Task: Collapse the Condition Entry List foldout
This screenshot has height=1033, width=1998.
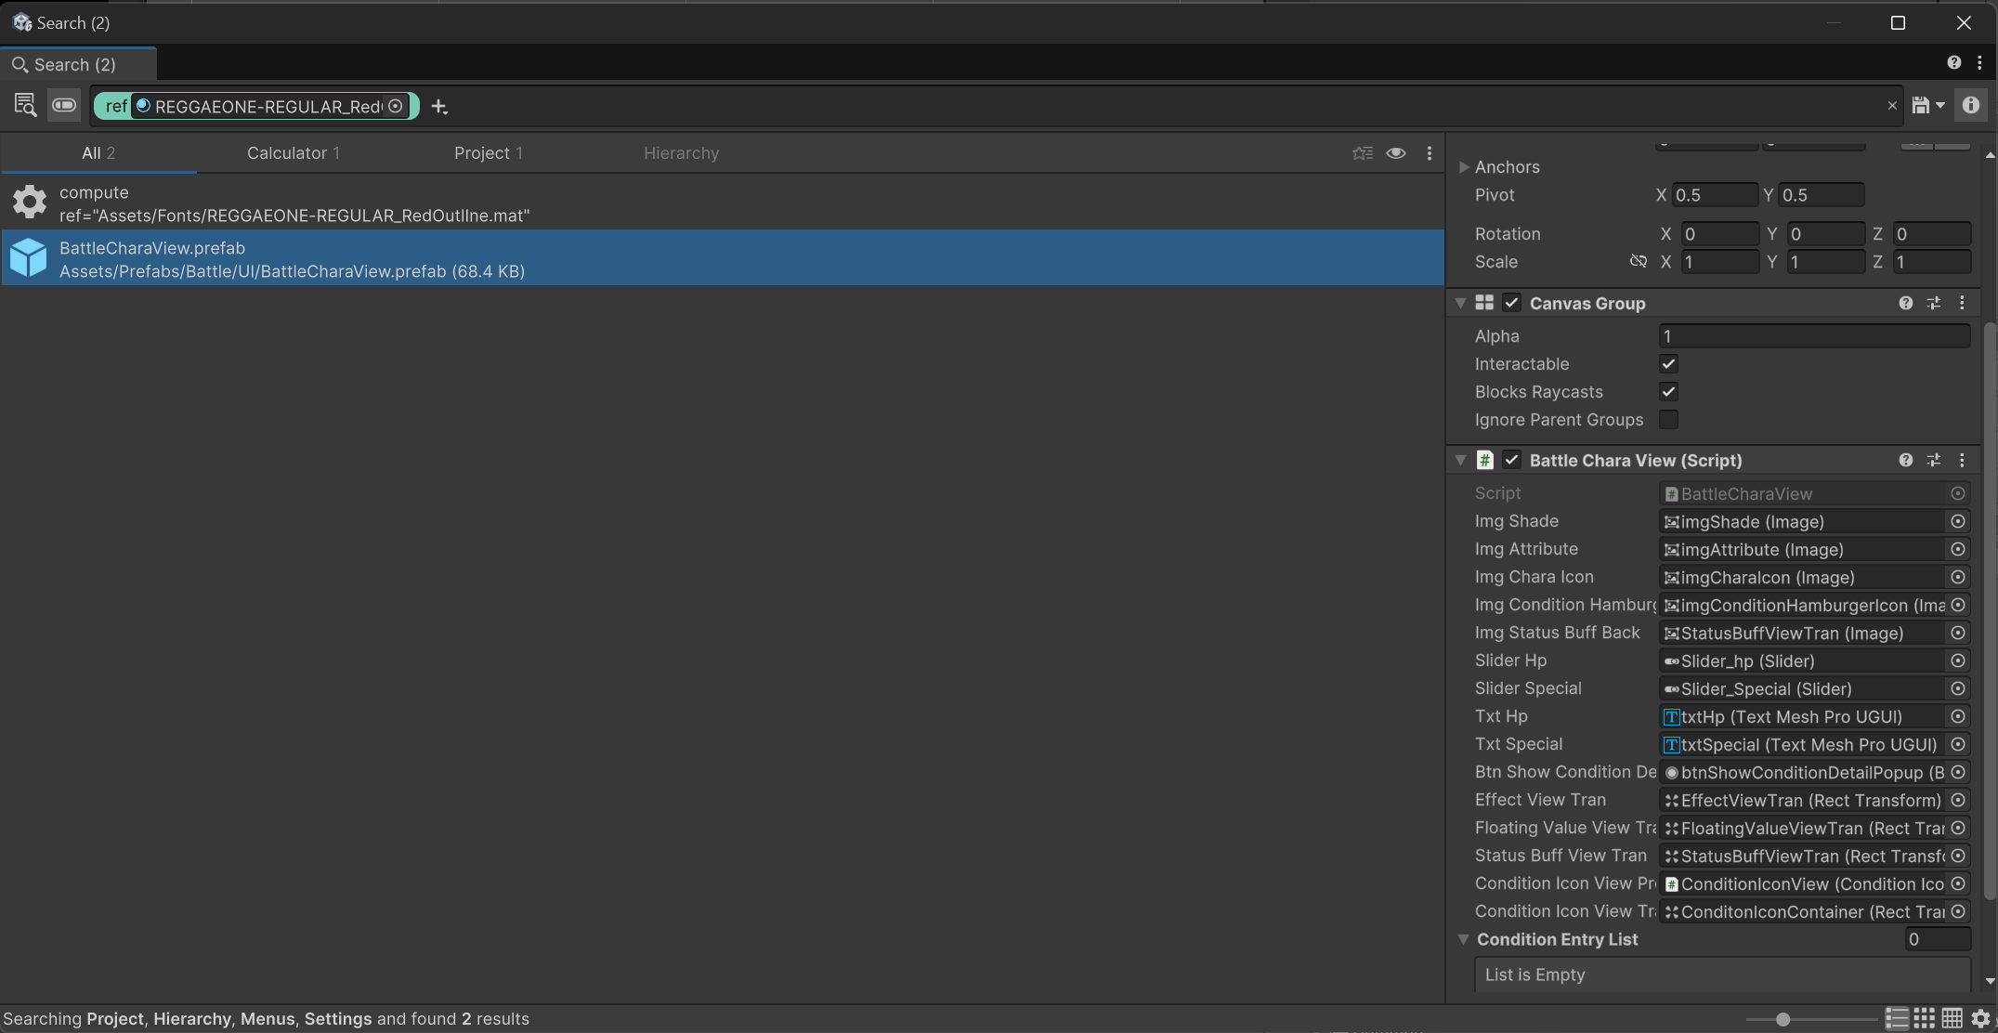Action: click(x=1463, y=939)
